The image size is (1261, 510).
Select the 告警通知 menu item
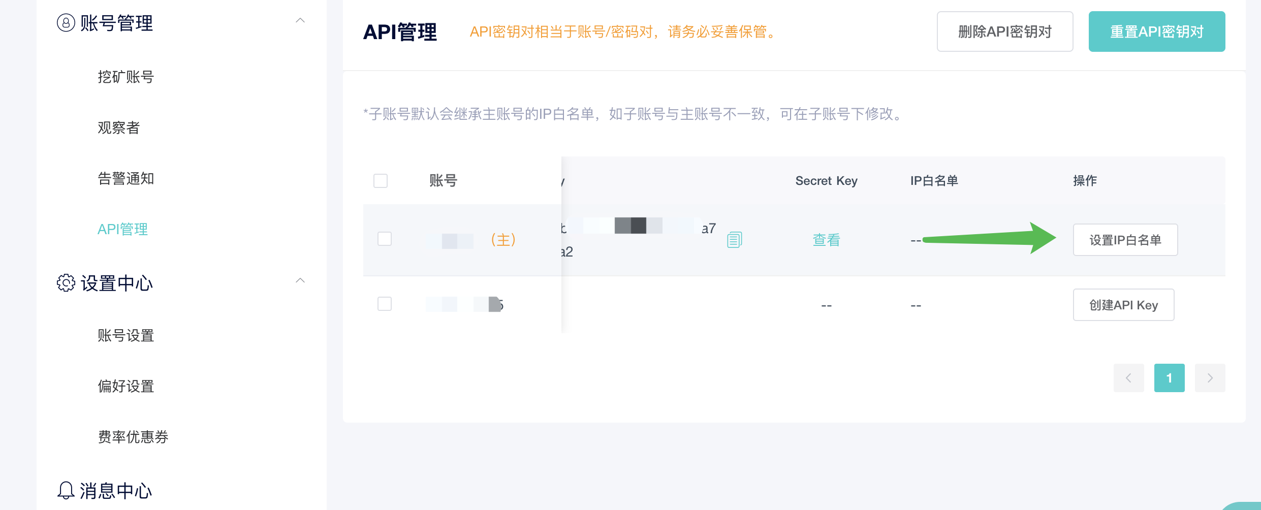(126, 178)
